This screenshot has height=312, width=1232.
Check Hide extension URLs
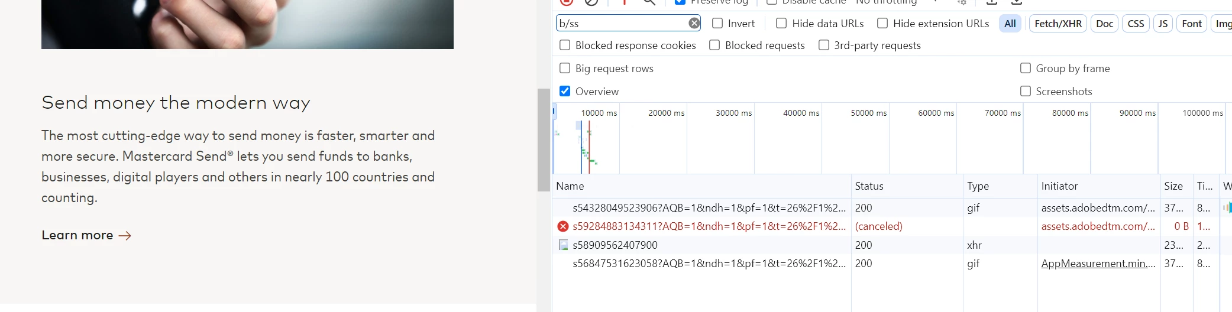(882, 23)
